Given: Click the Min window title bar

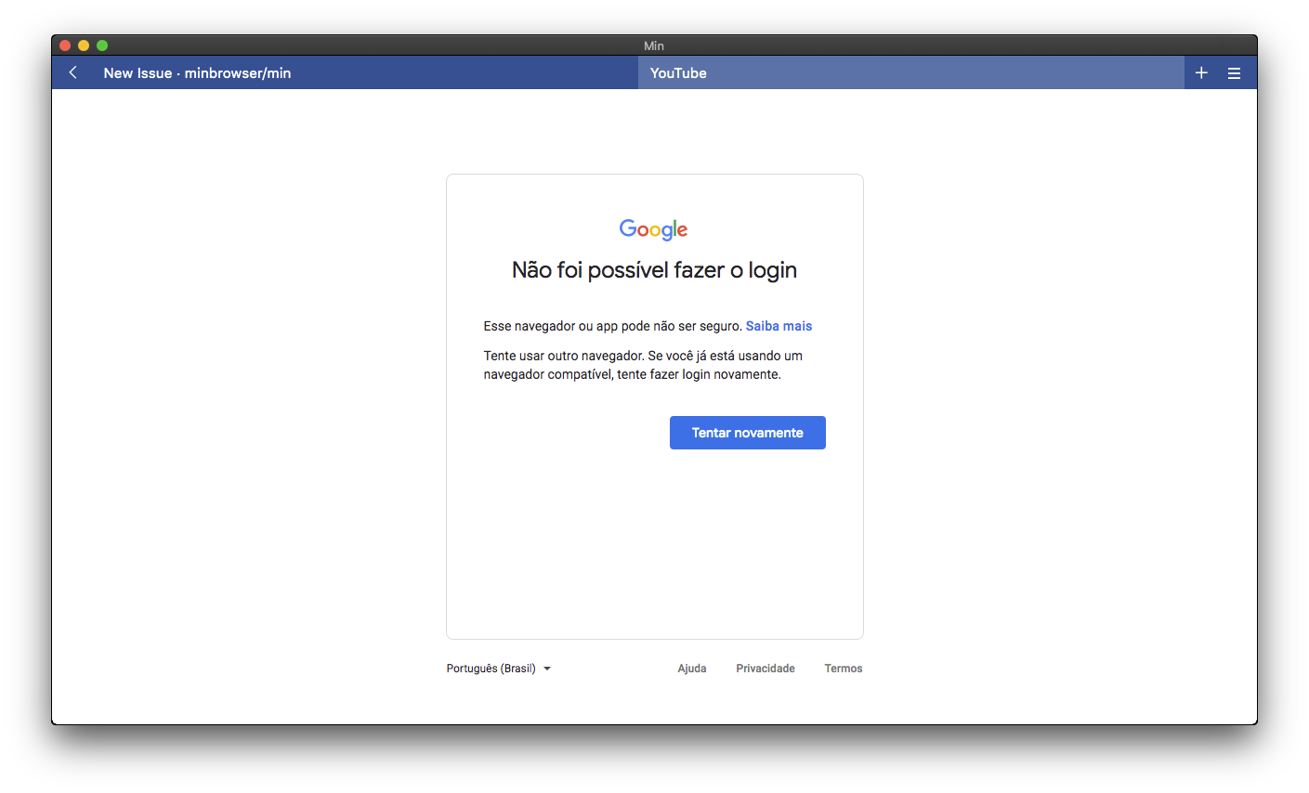Looking at the screenshot, I should [x=654, y=45].
